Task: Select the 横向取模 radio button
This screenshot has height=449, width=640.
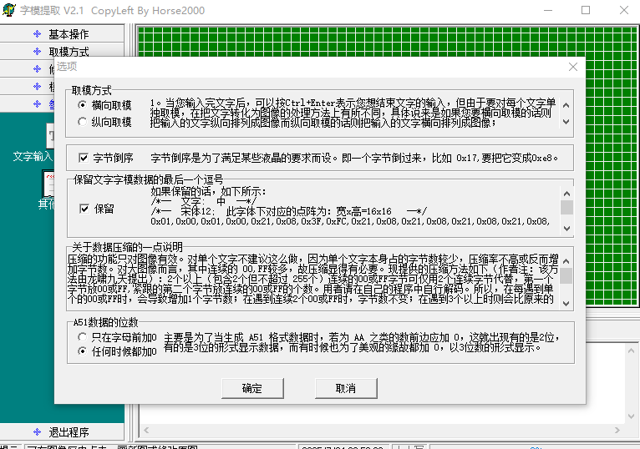Action: tap(82, 105)
